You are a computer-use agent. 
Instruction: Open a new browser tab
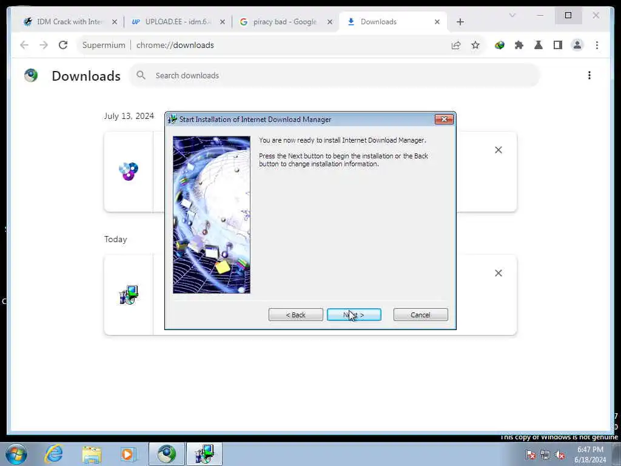pos(460,22)
